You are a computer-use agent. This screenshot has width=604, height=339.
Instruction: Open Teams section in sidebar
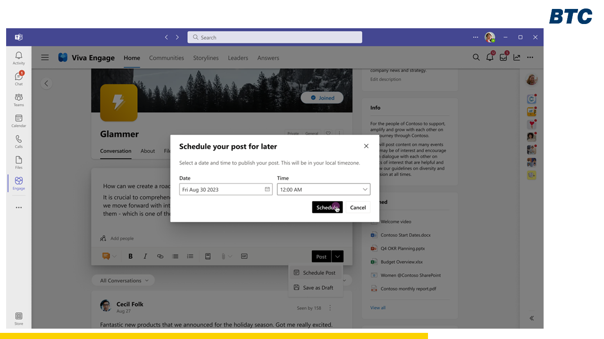tap(19, 100)
